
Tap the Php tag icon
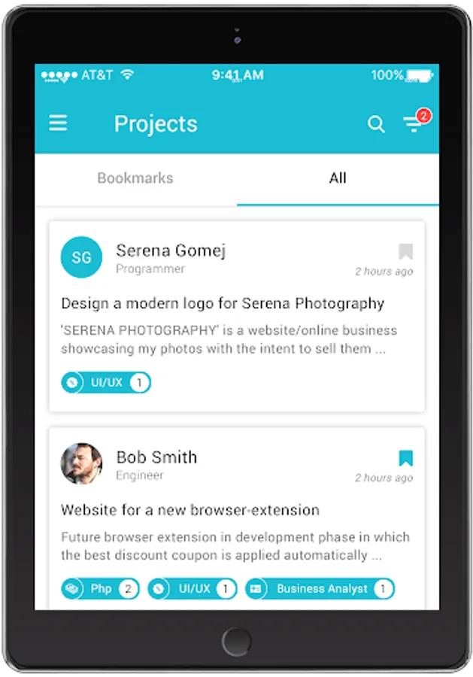[x=72, y=588]
